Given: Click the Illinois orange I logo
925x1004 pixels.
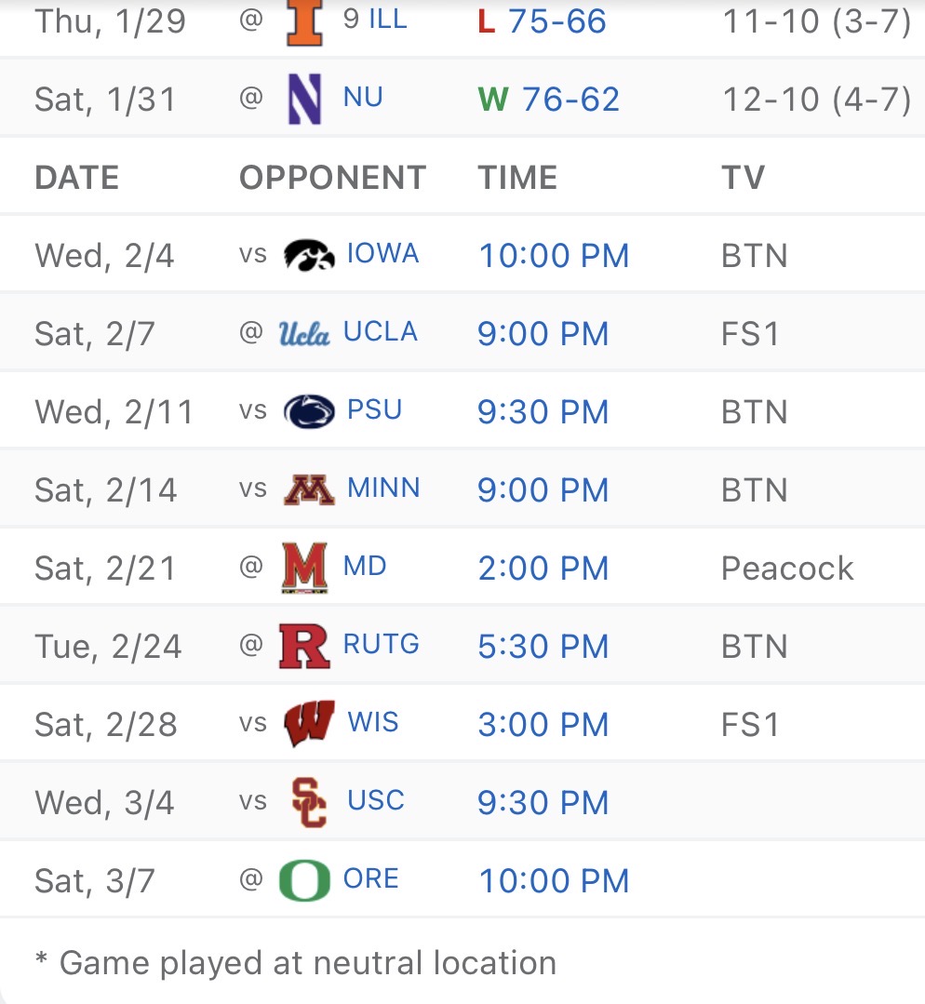Looking at the screenshot, I should pos(304,22).
